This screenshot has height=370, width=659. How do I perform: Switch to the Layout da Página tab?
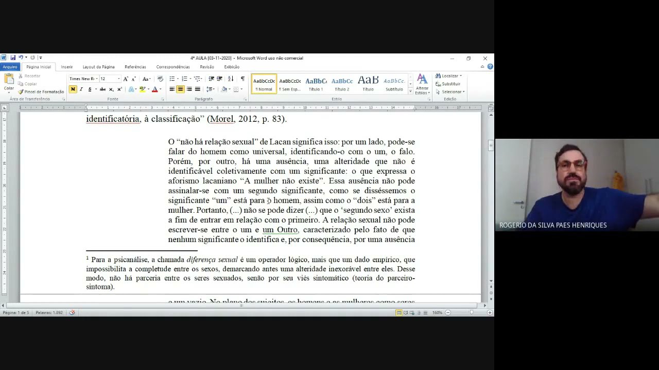click(98, 67)
